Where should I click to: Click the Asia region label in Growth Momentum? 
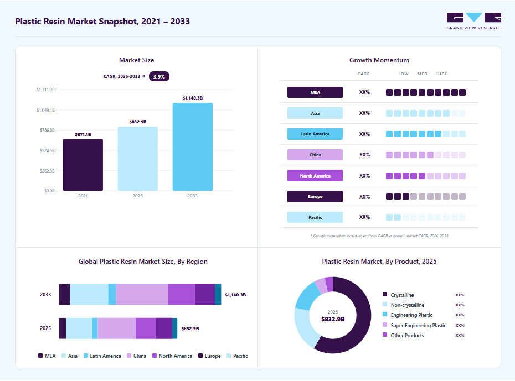(x=315, y=113)
